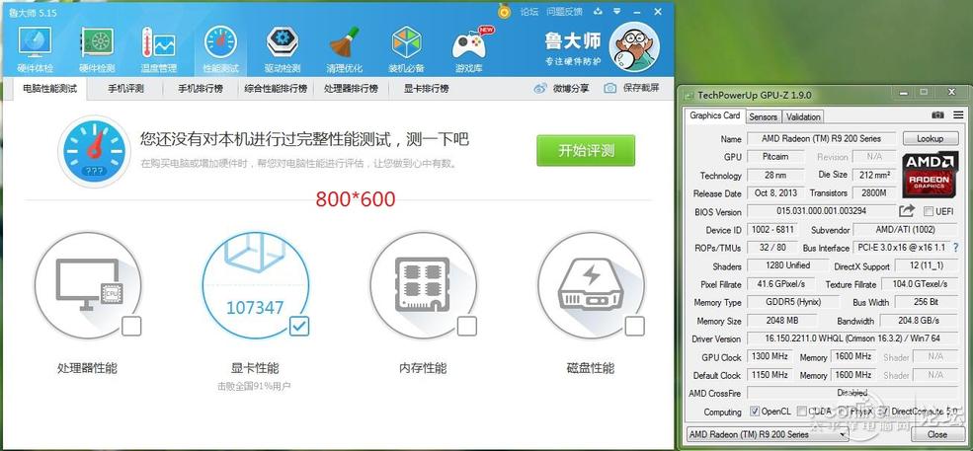Viewport: 973px width, 451px height.
Task: Switch to Validation tab in GPU-Z
Action: (x=803, y=116)
